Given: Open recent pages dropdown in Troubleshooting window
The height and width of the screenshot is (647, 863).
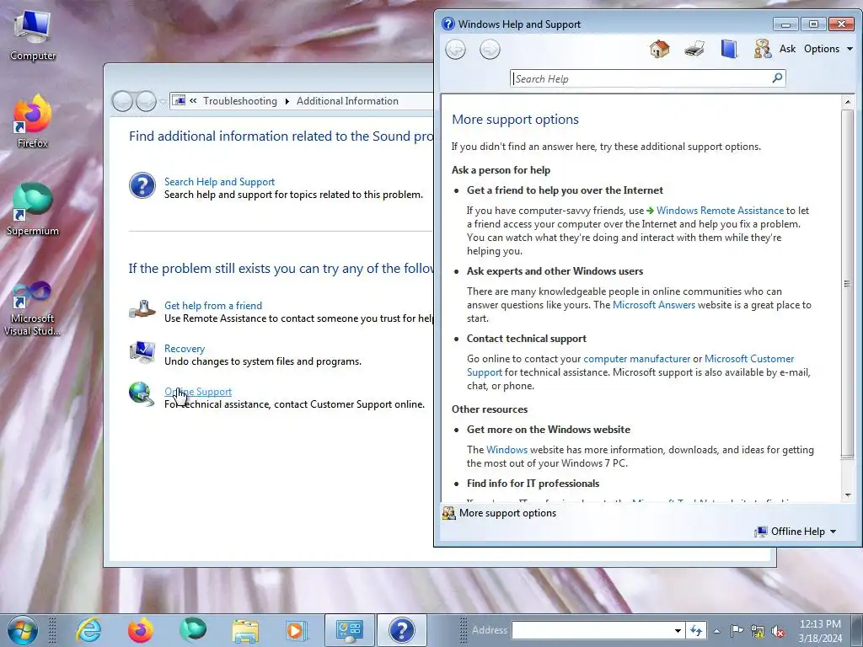Looking at the screenshot, I should coord(163,102).
